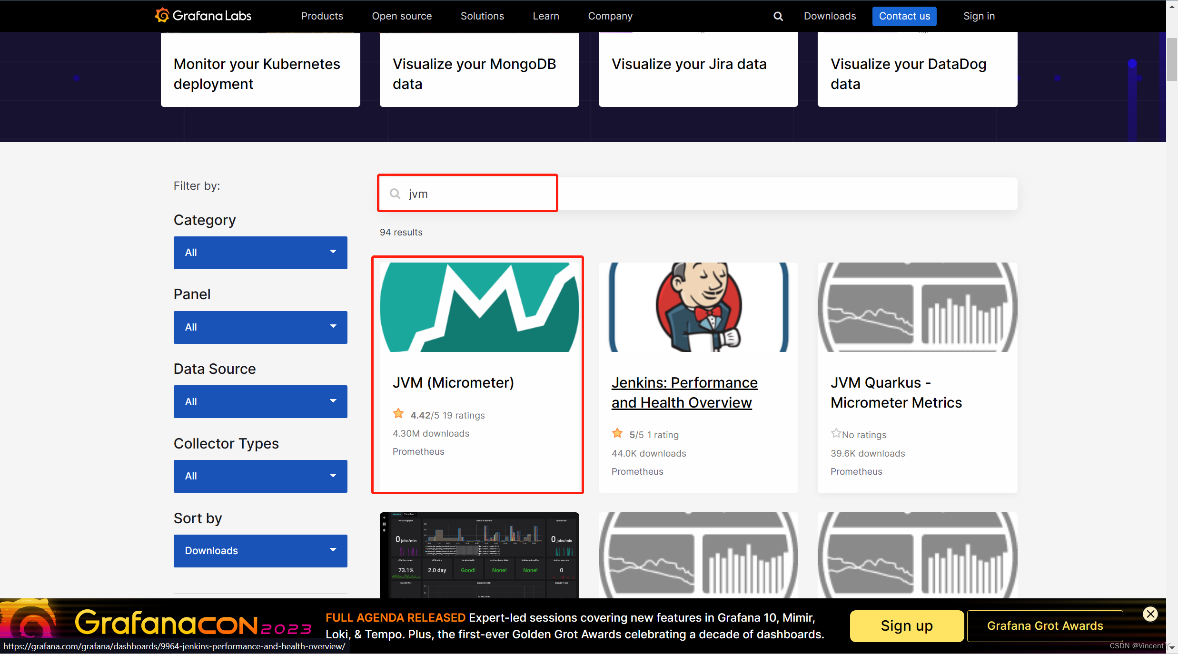Close the GrafanaCON banner

[x=1150, y=614]
